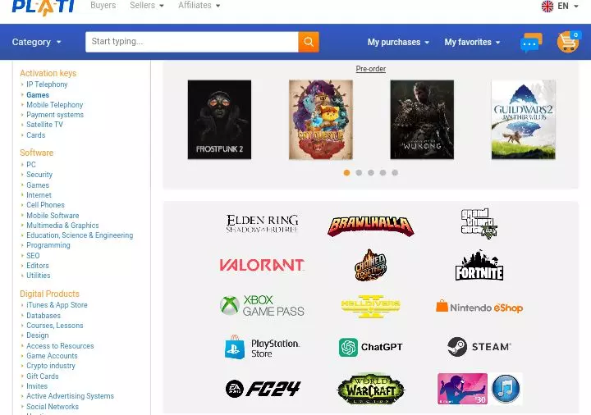
Task: Open the Chained Together logo
Action: tap(370, 265)
